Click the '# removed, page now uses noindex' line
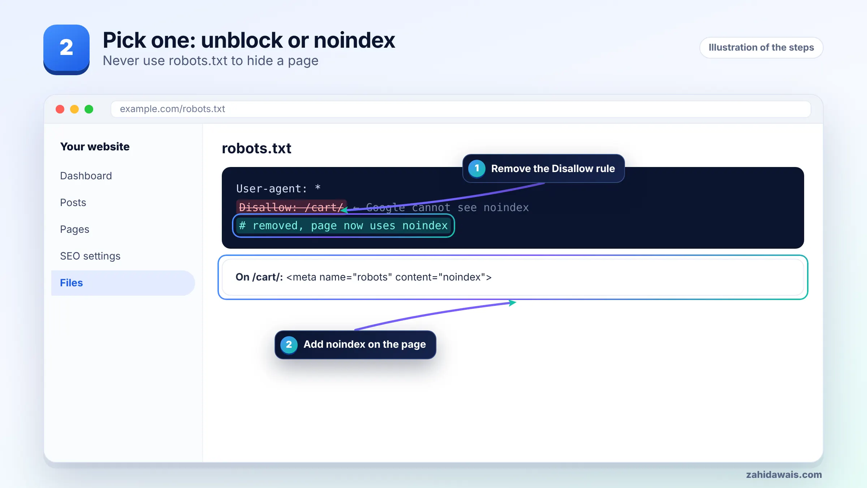 (x=343, y=226)
